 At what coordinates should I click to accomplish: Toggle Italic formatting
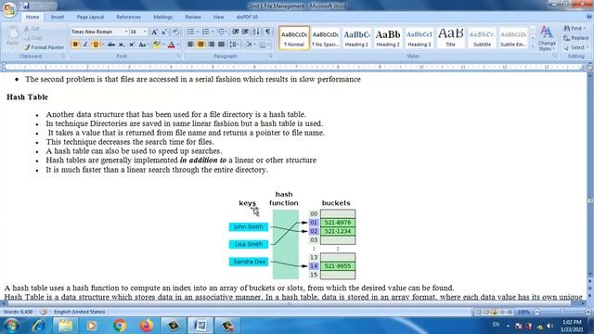click(85, 45)
